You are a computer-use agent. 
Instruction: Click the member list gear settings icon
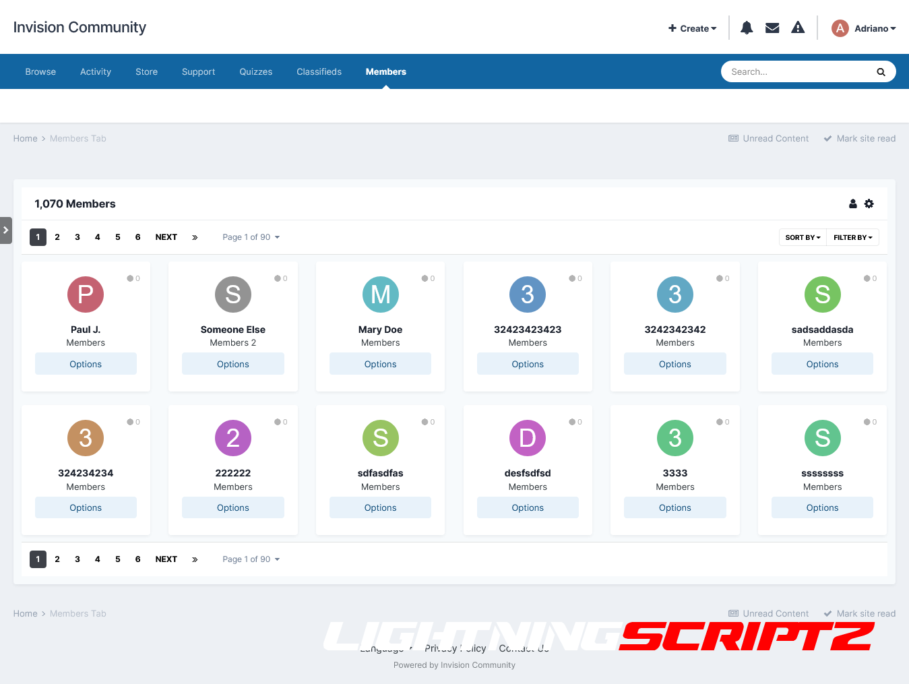[x=869, y=204]
